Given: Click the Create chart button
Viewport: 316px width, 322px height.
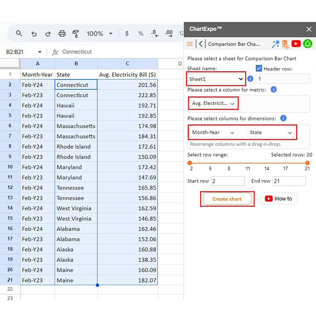Looking at the screenshot, I should (227, 199).
